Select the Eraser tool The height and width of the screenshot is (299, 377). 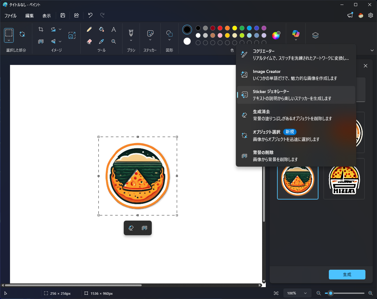pos(89,41)
